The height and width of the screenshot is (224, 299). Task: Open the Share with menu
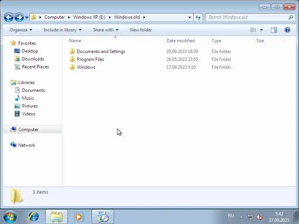click(106, 30)
